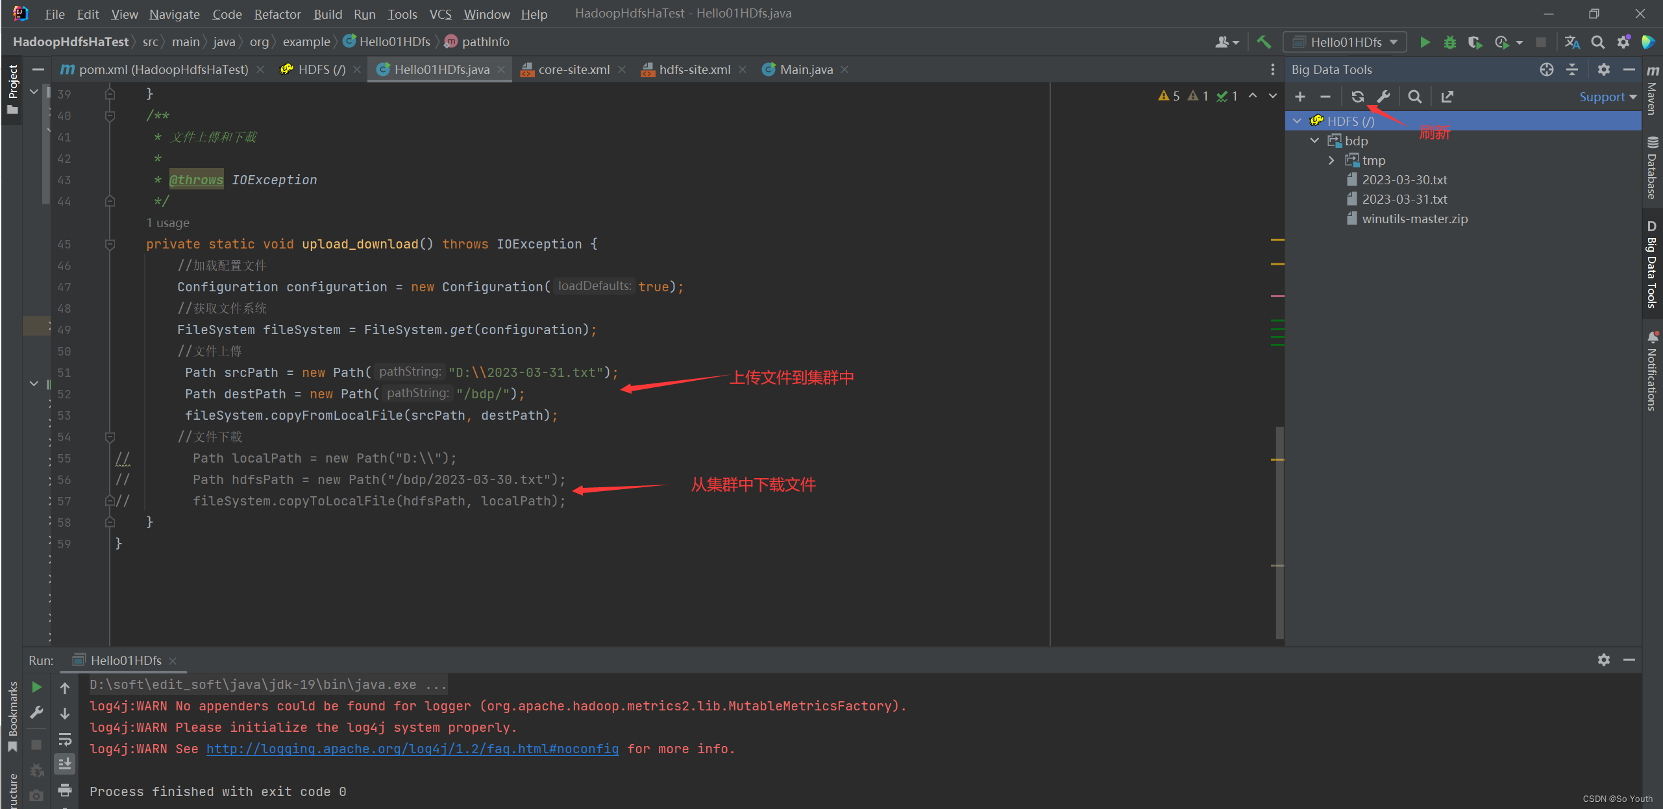Open connection settings wrench icon
This screenshot has height=809, width=1663.
(1383, 97)
